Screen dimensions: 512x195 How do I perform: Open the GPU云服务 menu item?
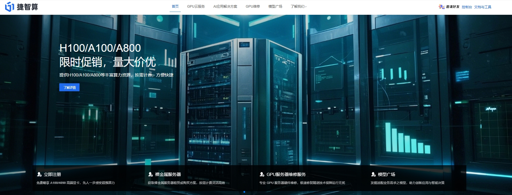click(196, 7)
